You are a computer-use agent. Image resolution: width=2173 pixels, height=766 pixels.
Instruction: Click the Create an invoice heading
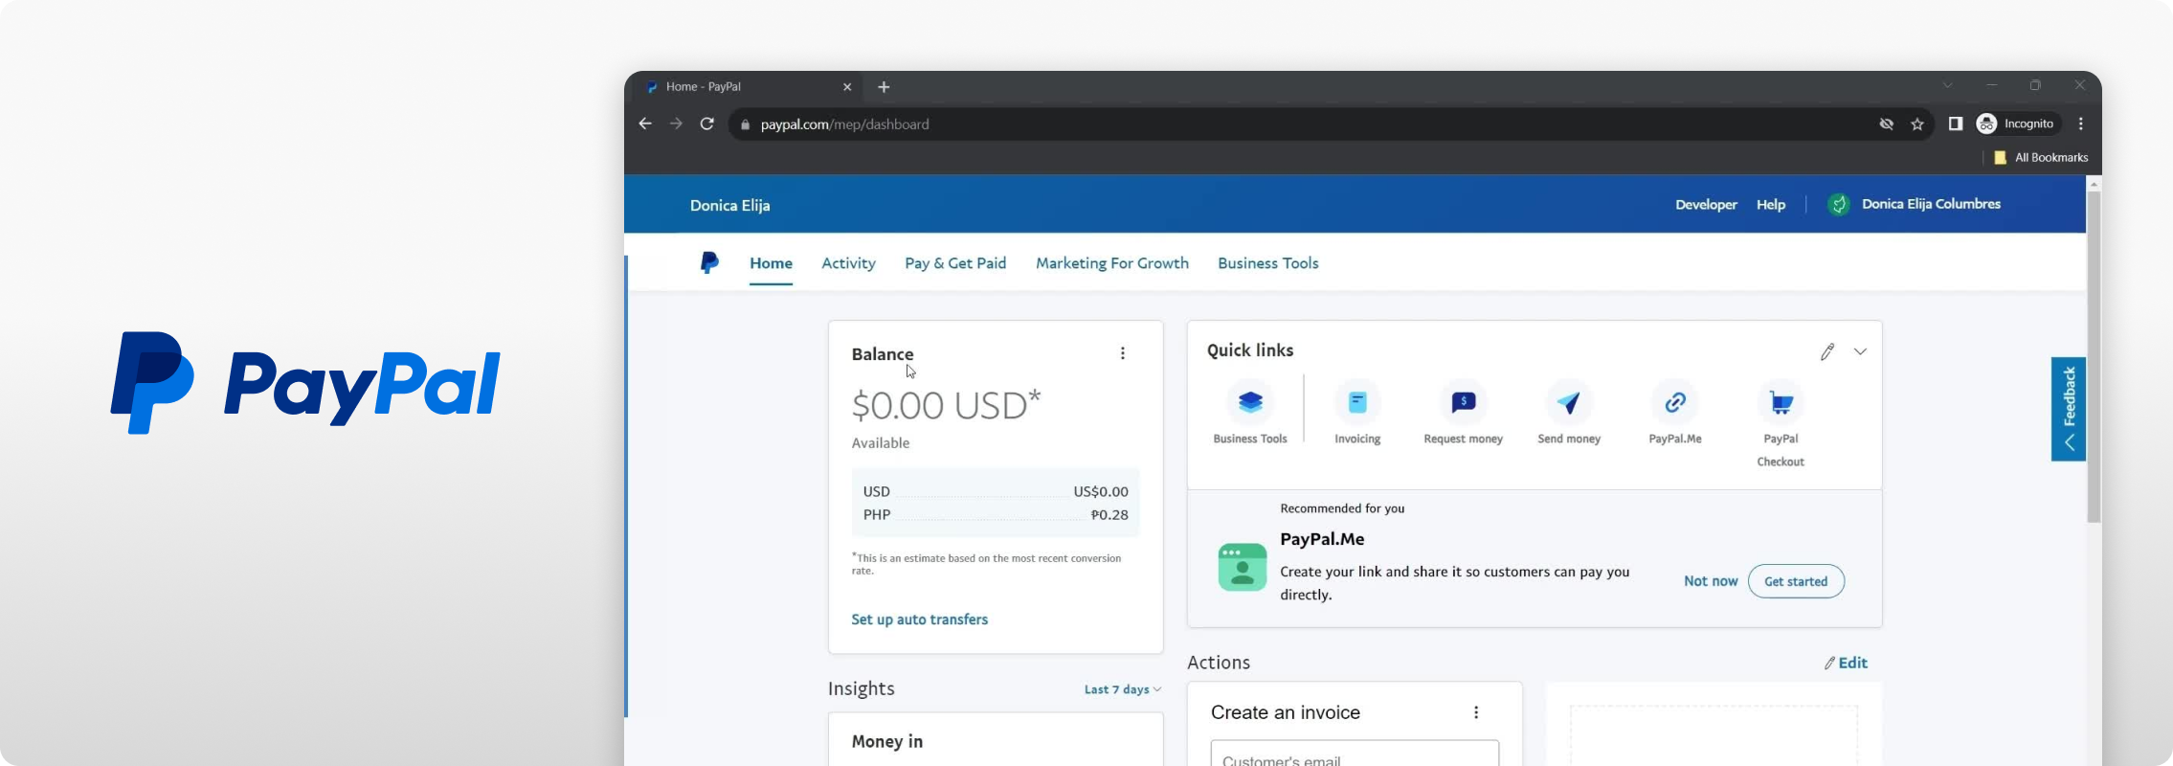[x=1286, y=712]
